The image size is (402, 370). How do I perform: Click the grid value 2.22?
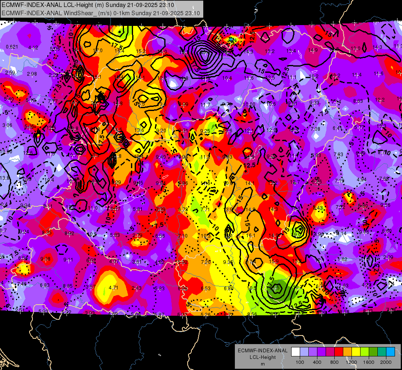point(53,75)
